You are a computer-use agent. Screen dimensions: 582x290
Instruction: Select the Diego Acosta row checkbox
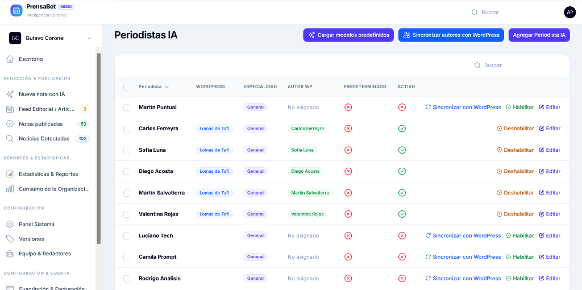click(127, 172)
